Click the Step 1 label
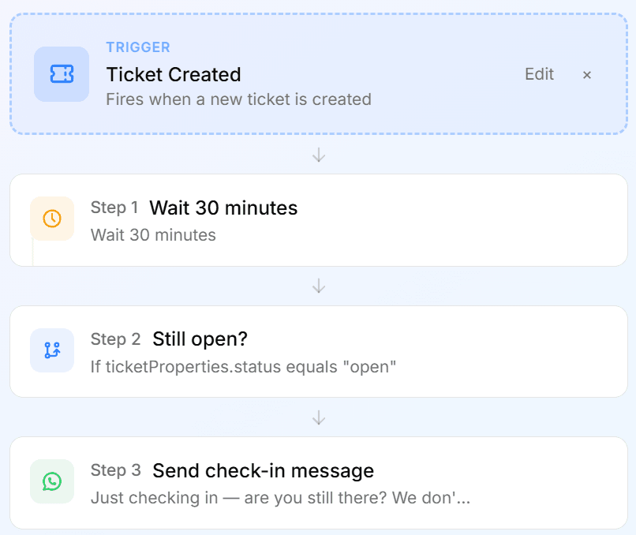The height and width of the screenshot is (535, 636). coord(114,208)
